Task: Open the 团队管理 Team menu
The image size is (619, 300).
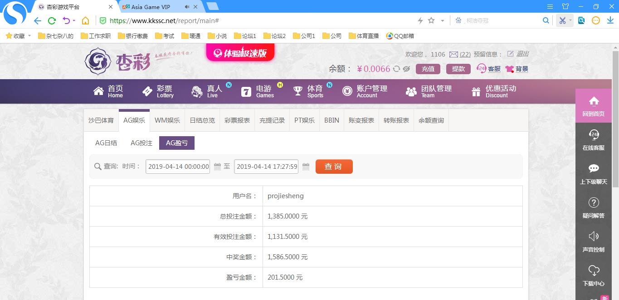Action: (x=429, y=91)
